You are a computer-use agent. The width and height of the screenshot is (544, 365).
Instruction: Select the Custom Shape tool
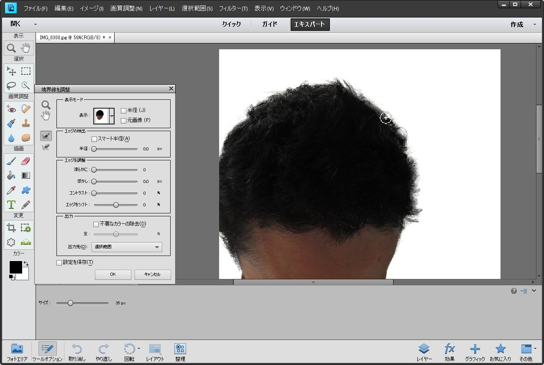pos(26,190)
